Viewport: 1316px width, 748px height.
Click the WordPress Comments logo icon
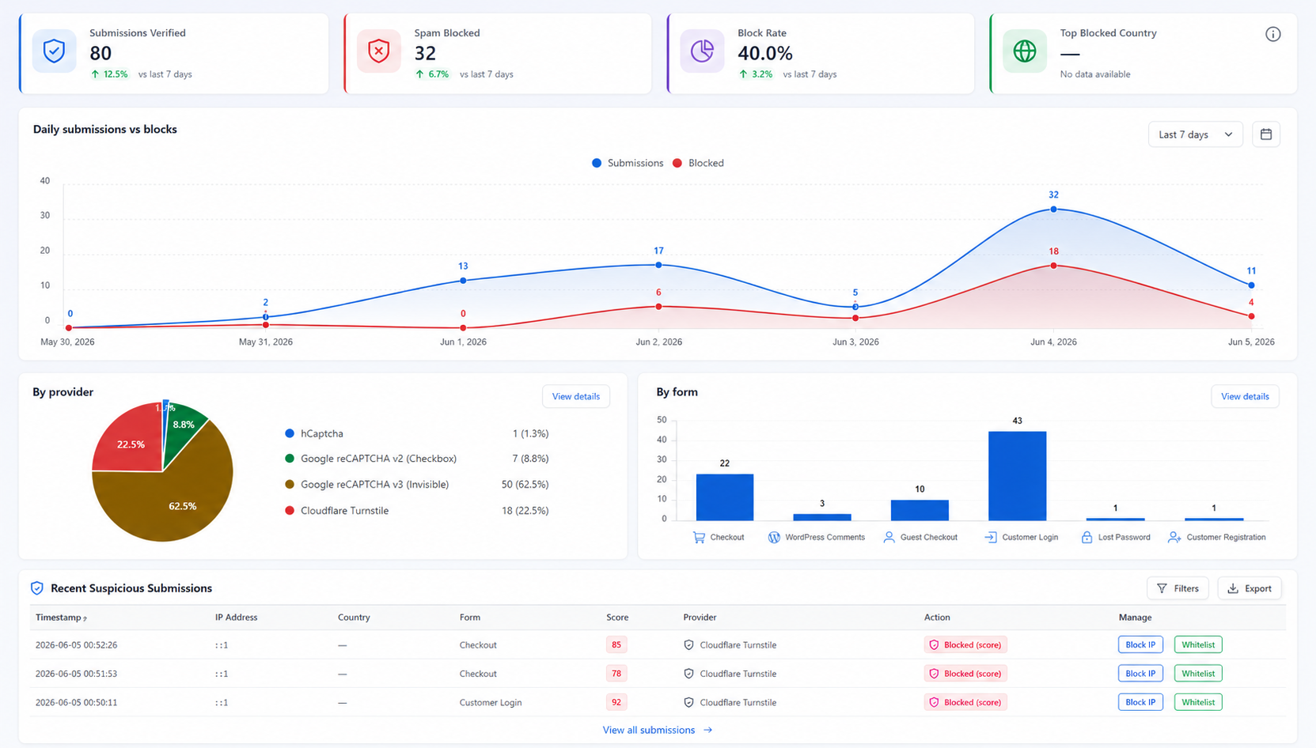coord(774,538)
